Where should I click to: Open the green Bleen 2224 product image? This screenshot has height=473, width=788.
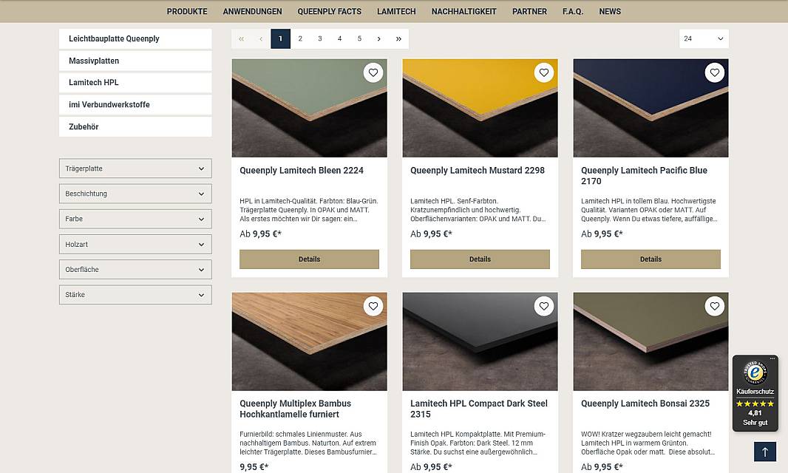coord(309,108)
